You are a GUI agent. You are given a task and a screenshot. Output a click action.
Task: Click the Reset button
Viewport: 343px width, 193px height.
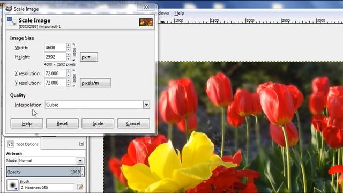coord(62,123)
